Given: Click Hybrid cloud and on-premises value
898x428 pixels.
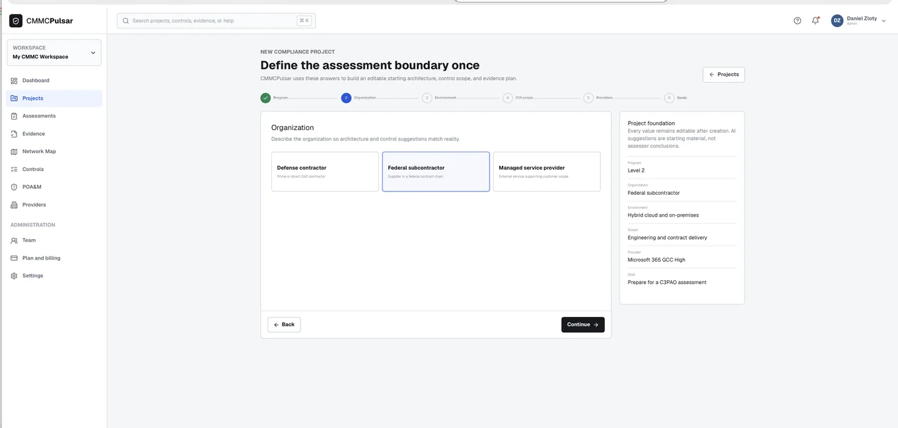Looking at the screenshot, I should tap(663, 215).
